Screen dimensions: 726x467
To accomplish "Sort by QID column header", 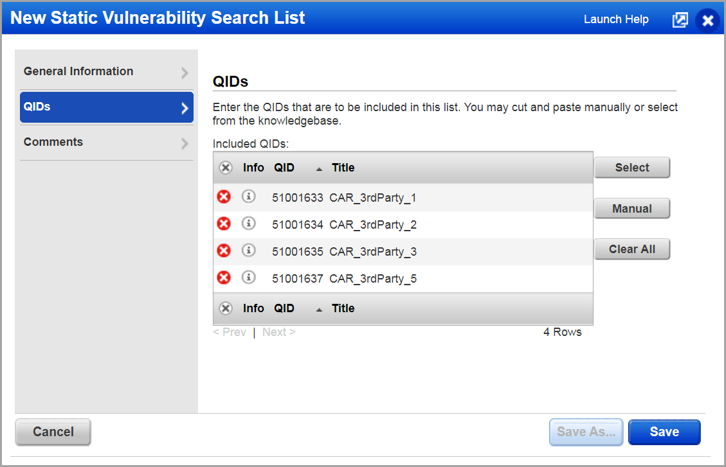I will tap(284, 168).
